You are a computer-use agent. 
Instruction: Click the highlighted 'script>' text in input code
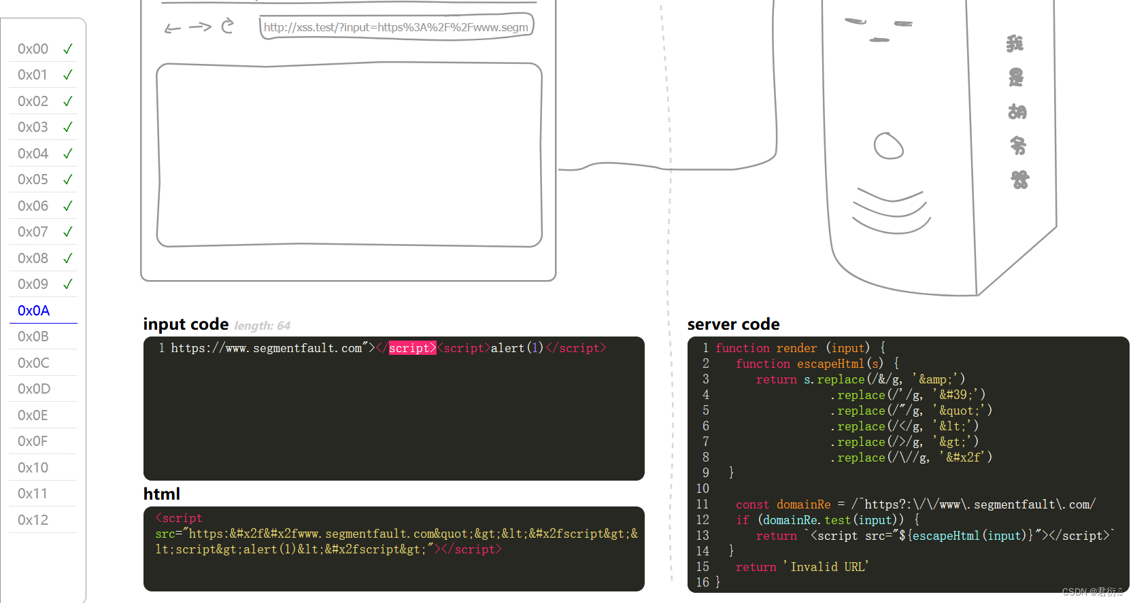[x=412, y=348]
